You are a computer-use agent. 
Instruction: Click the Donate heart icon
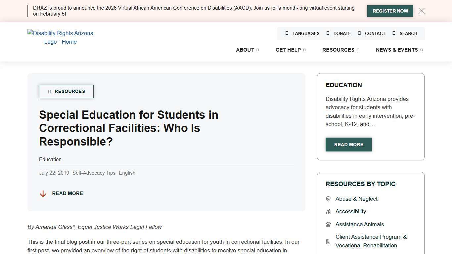(x=328, y=33)
